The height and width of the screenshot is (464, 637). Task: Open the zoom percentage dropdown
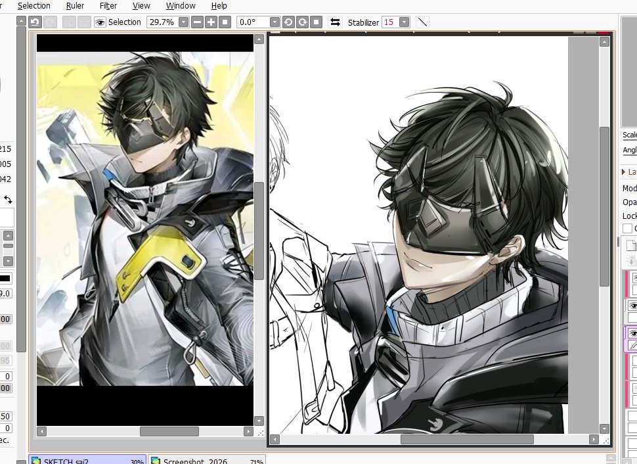click(183, 22)
